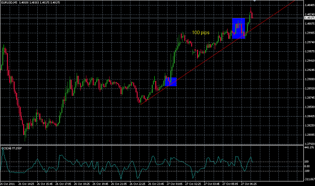Select the small blue rectangle near 27 Oct 01:05

171,82
